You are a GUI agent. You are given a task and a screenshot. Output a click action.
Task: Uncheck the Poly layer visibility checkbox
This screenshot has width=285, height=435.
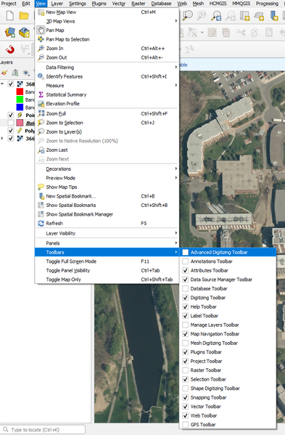[11, 131]
